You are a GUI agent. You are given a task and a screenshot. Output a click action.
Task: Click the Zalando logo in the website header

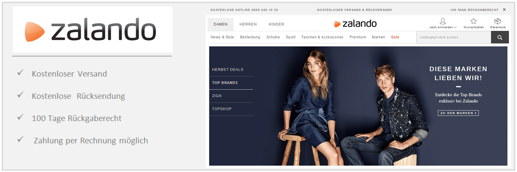tap(355, 24)
